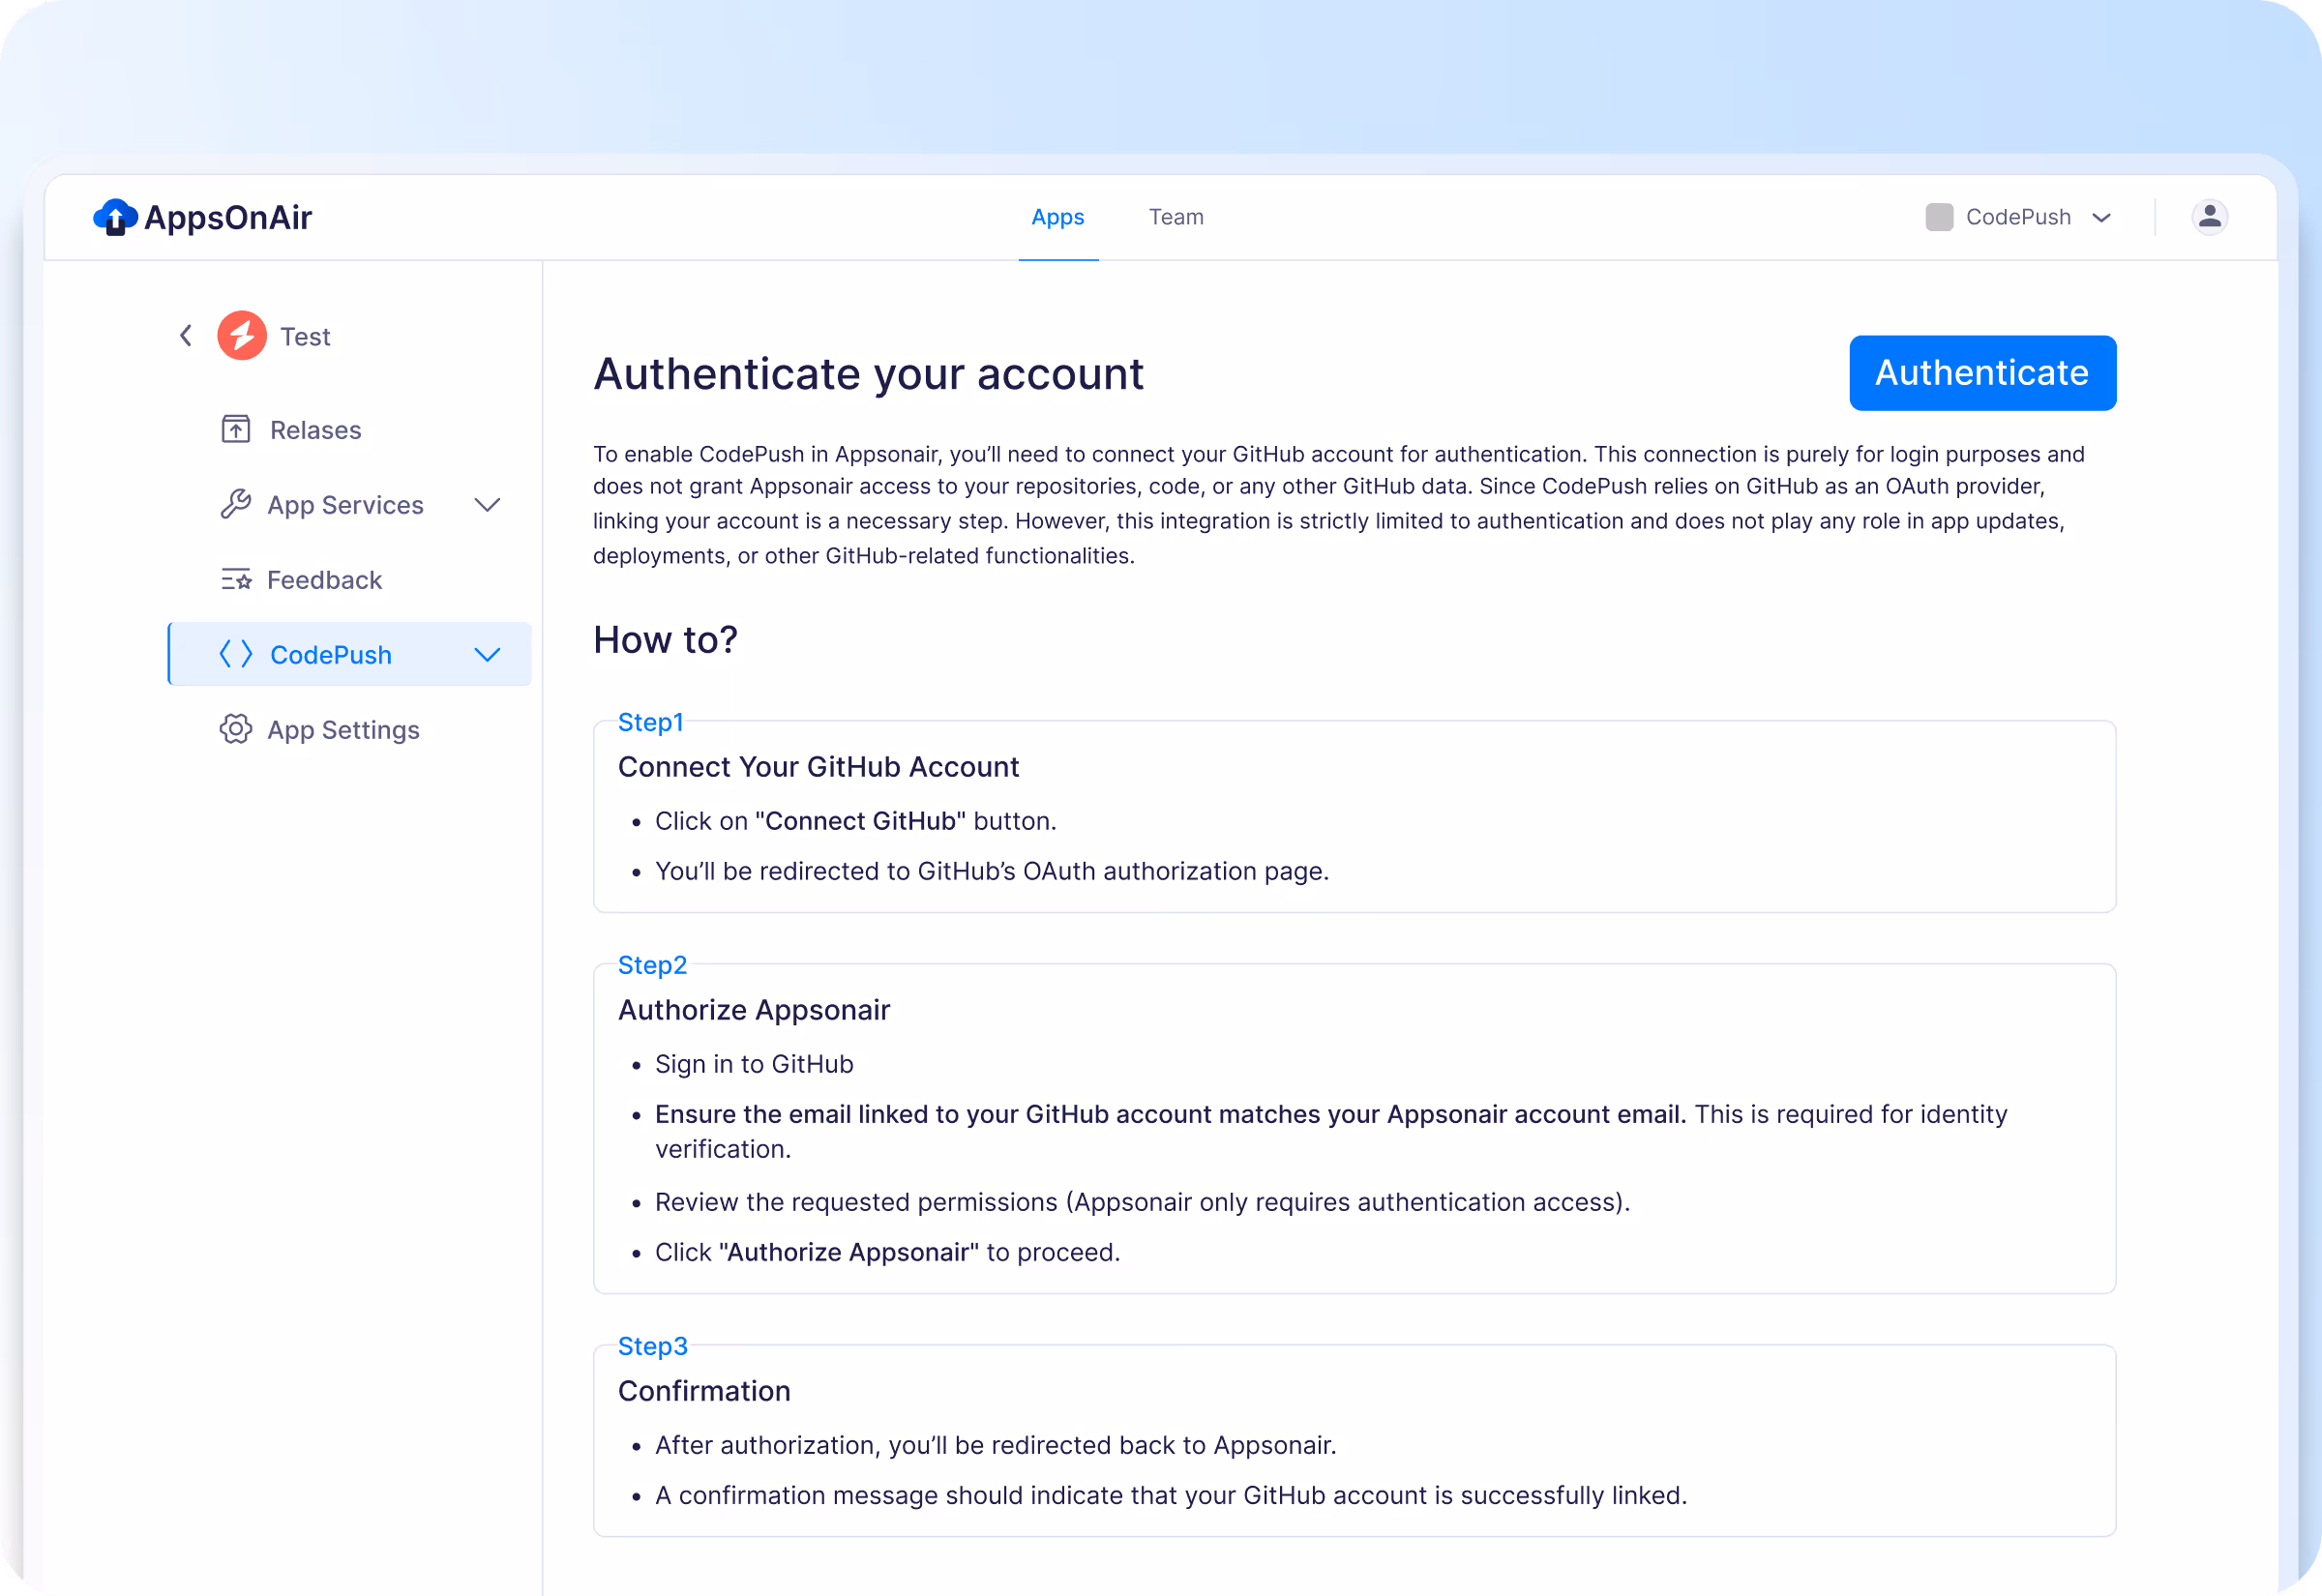The image size is (2322, 1596).
Task: Click the 'Click "Authorize Appsonair" to proceed' bullet
Action: pos(887,1252)
